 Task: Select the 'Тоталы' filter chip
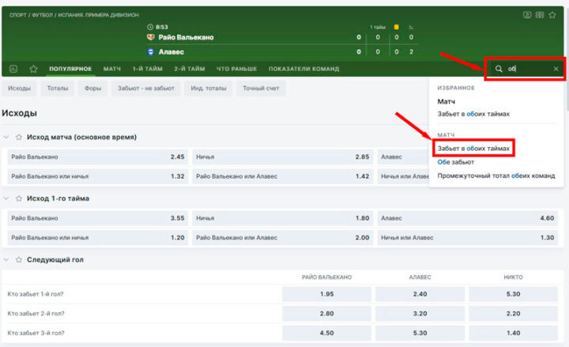tap(57, 89)
